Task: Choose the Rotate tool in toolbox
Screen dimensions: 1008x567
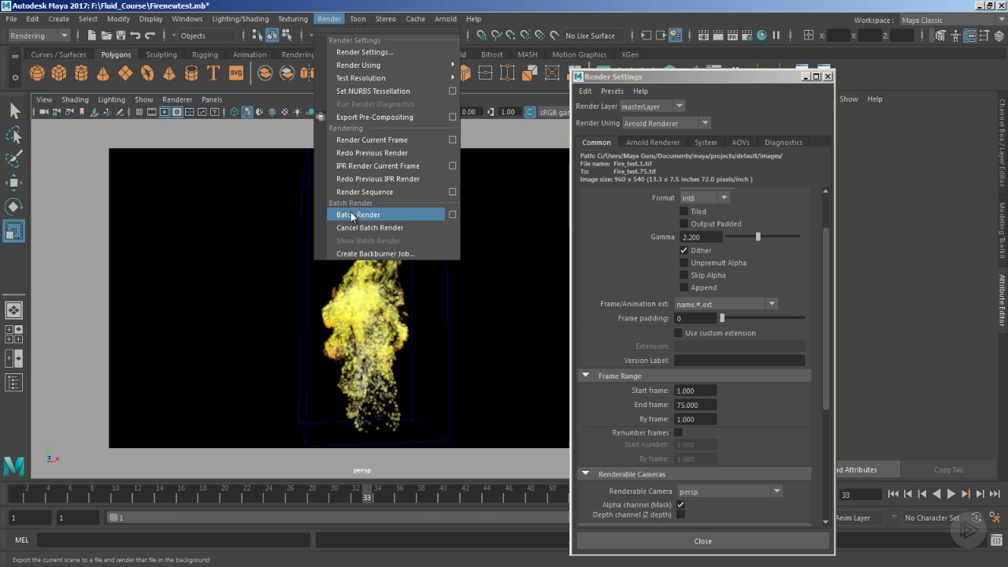Action: [14, 206]
